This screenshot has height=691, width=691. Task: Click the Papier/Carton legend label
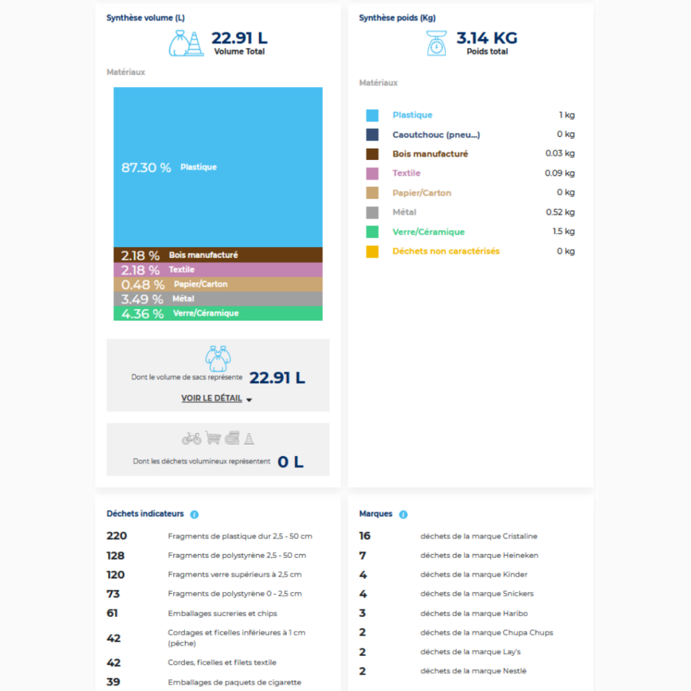coord(422,192)
